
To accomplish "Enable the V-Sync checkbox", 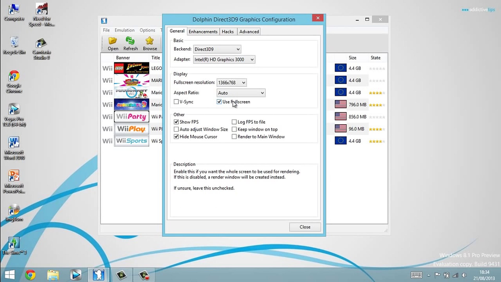I will [176, 102].
